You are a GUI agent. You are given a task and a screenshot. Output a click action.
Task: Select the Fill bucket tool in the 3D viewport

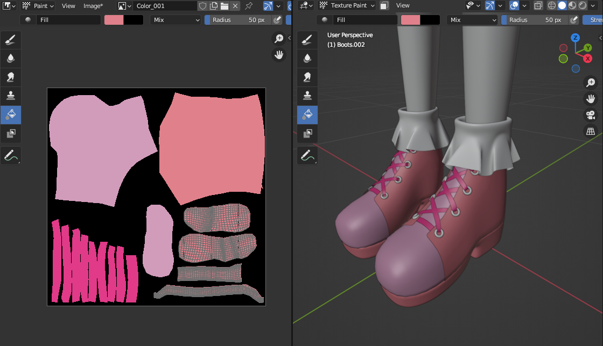pyautogui.click(x=307, y=114)
